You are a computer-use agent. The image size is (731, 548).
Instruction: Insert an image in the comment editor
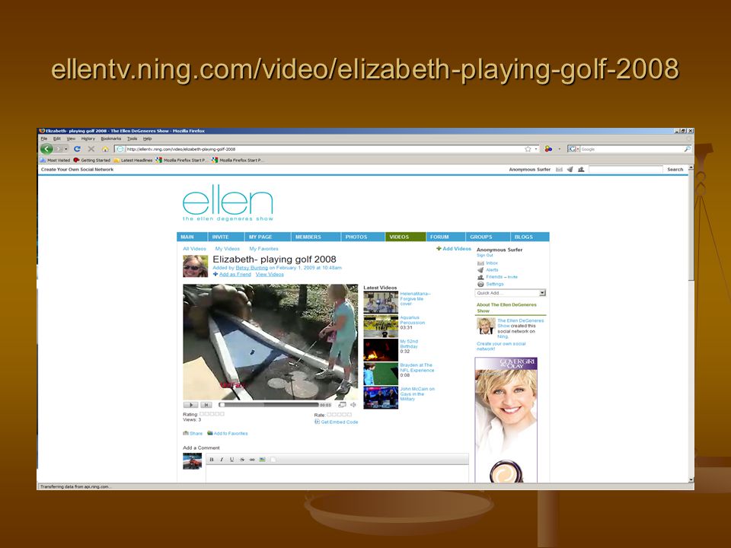coord(263,460)
